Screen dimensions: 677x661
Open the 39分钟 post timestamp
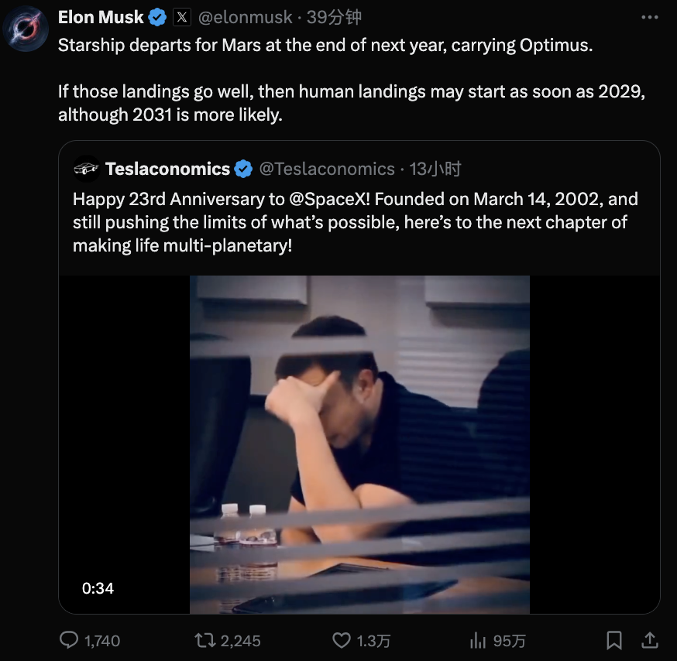click(x=334, y=17)
